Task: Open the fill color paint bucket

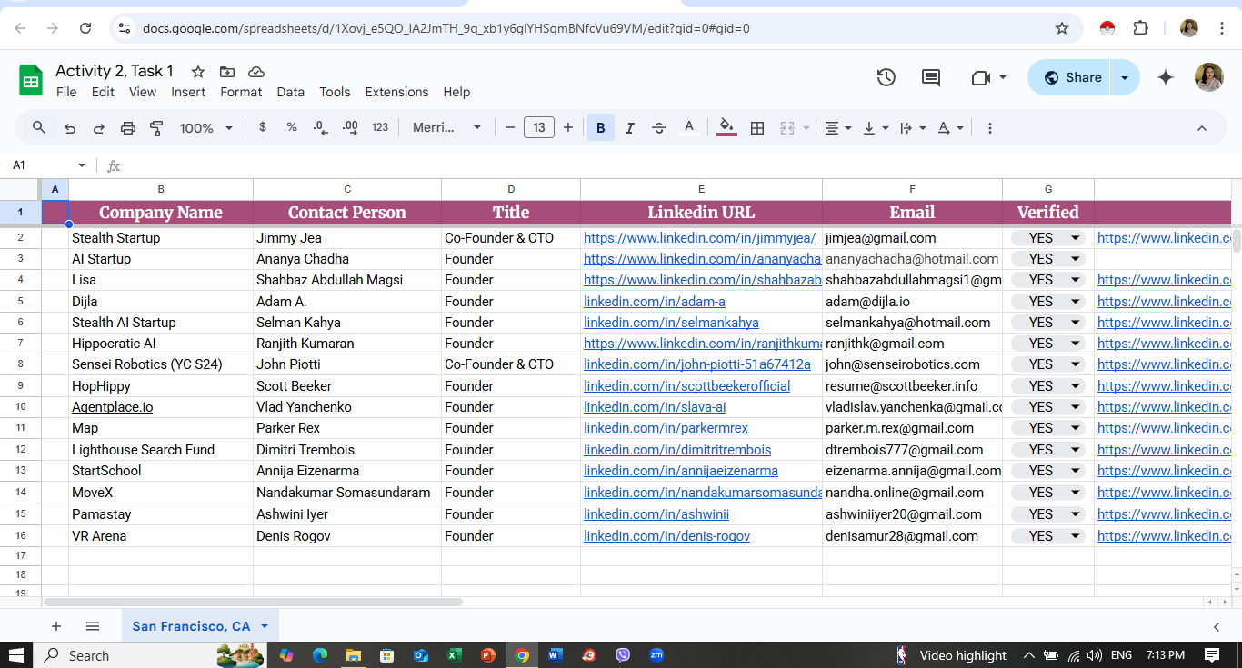Action: coord(726,128)
